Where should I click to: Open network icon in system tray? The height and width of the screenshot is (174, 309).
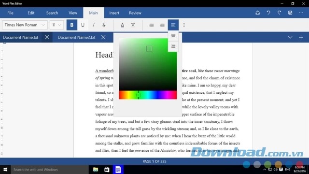click(270, 170)
